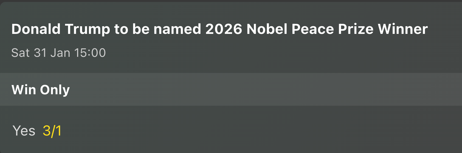The width and height of the screenshot is (462, 153).
Task: Toggle the Win Only section
Action: 231,89
